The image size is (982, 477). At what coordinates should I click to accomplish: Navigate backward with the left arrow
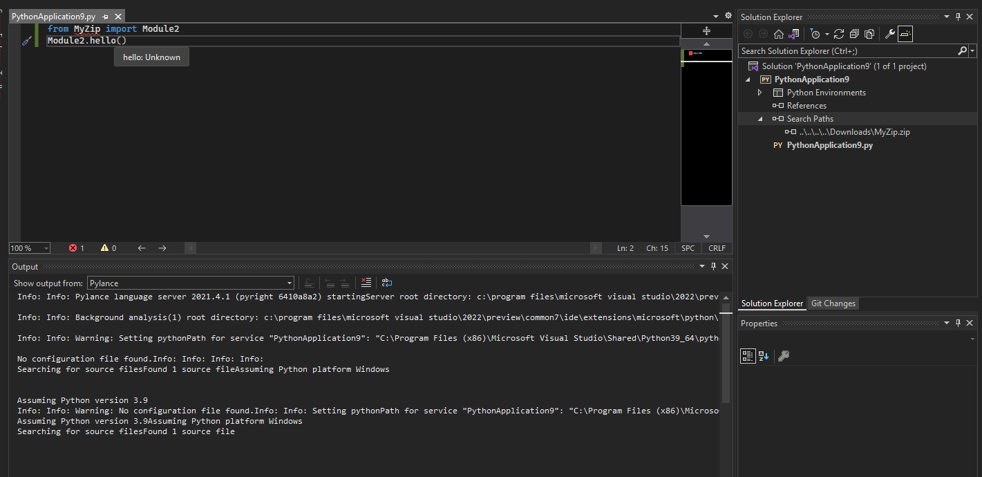142,248
